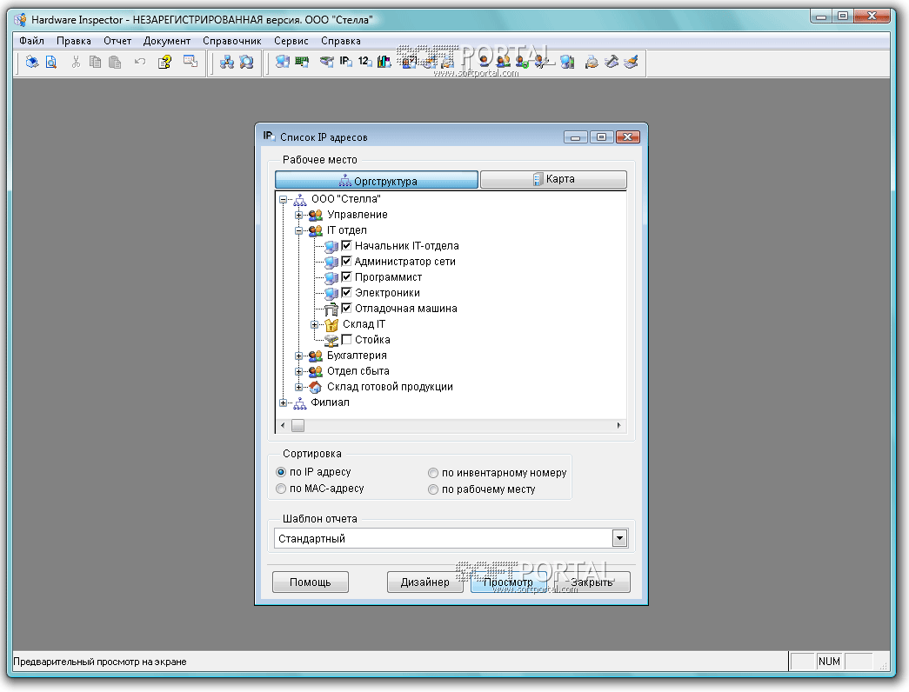
Task: Check the Стойка checkbox
Action: (346, 339)
